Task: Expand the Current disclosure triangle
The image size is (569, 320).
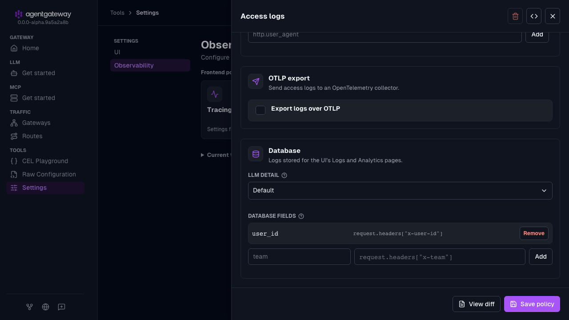Action: (203, 155)
